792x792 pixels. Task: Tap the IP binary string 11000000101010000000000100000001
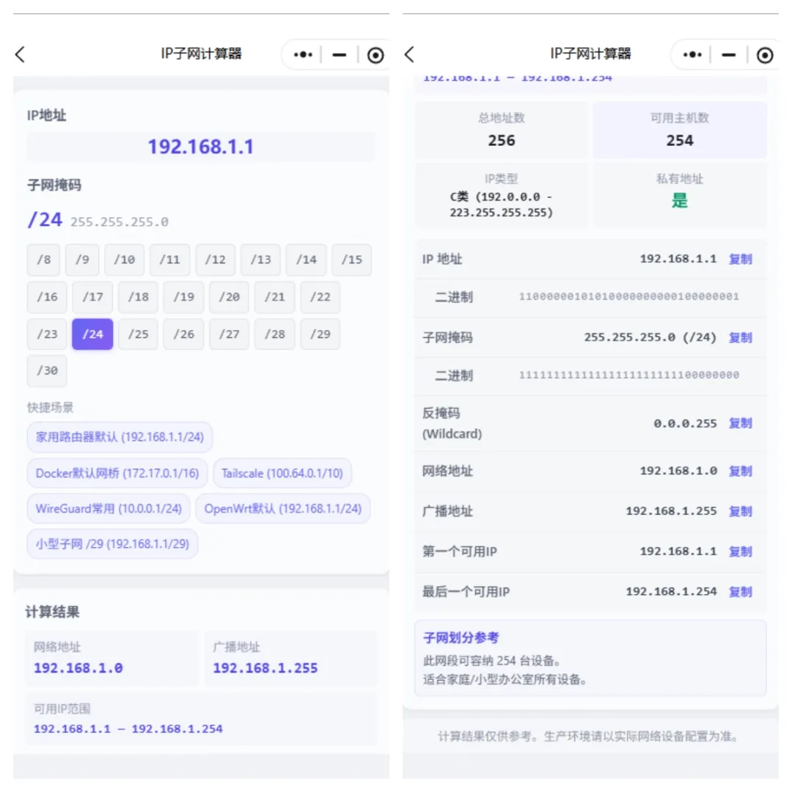click(x=629, y=296)
